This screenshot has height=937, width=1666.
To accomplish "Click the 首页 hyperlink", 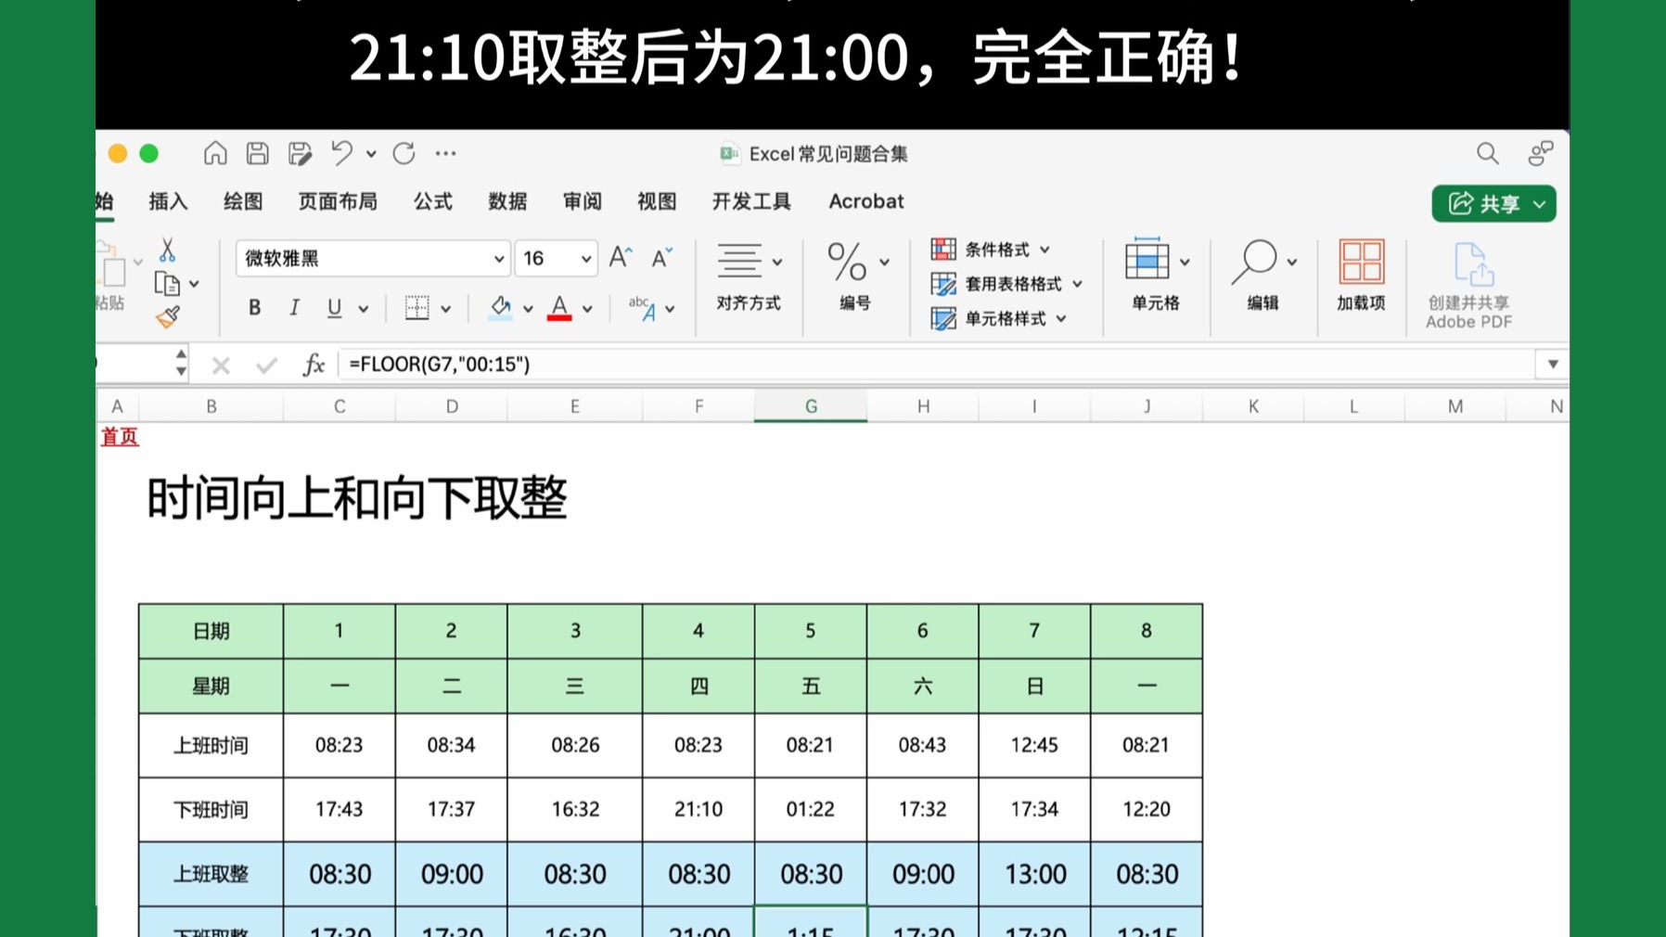I will tap(119, 437).
